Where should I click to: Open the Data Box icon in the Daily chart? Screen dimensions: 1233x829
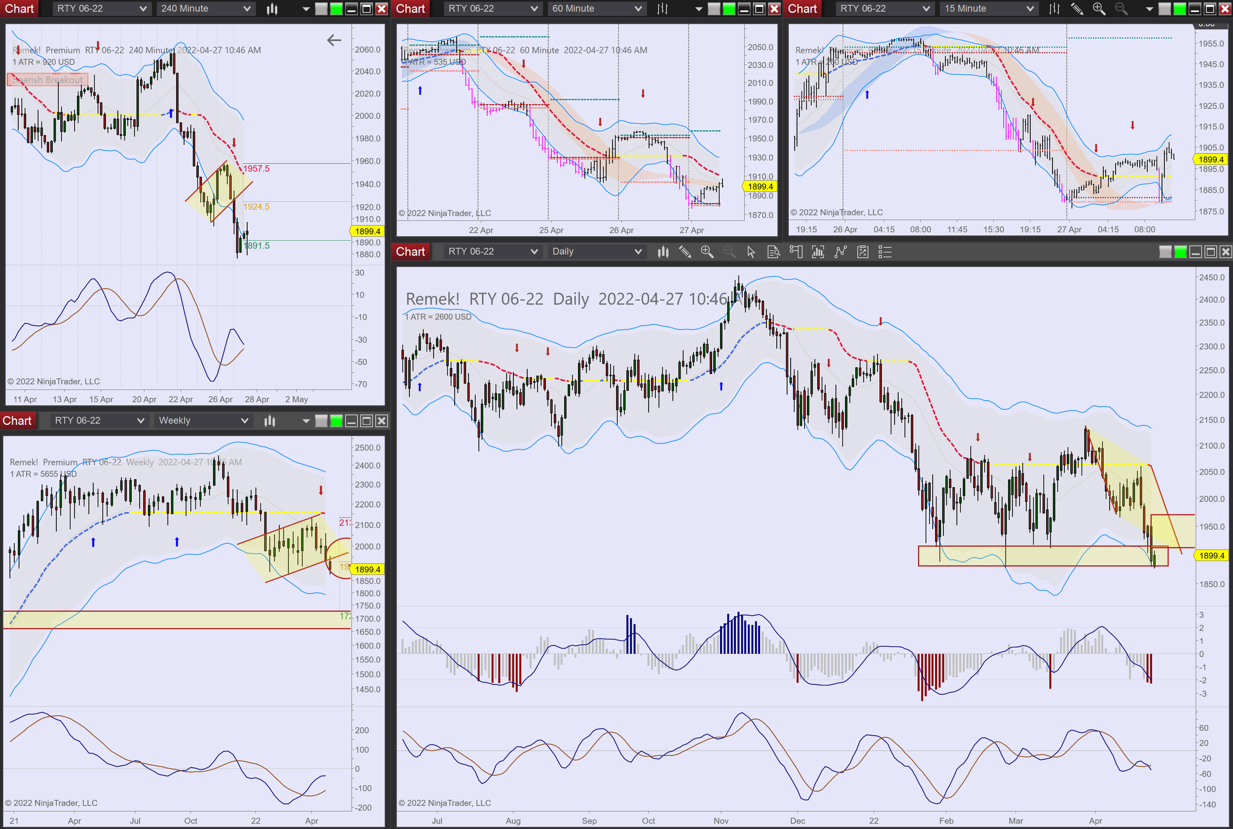click(x=773, y=252)
